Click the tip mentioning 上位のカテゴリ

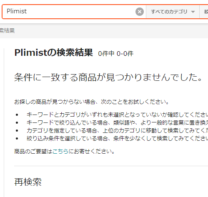coord(117,130)
